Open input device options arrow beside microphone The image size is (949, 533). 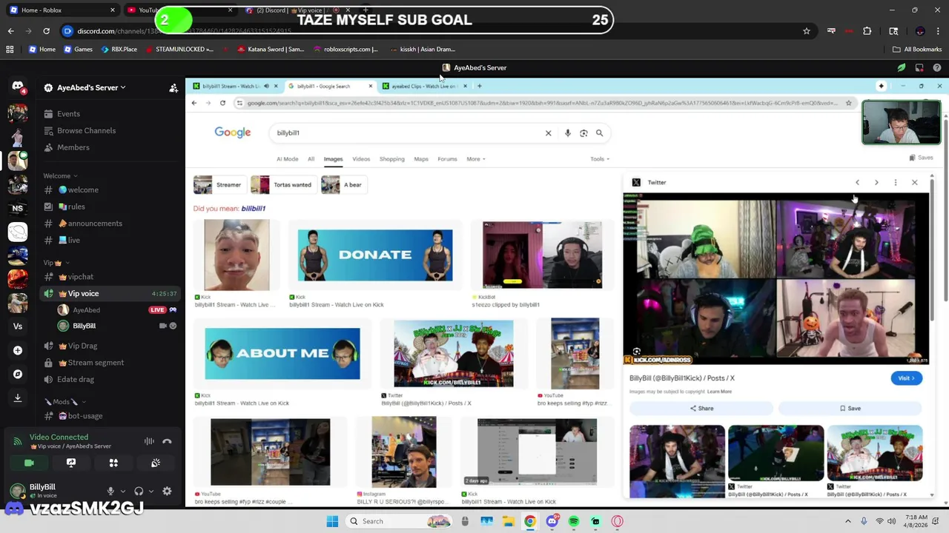click(122, 491)
